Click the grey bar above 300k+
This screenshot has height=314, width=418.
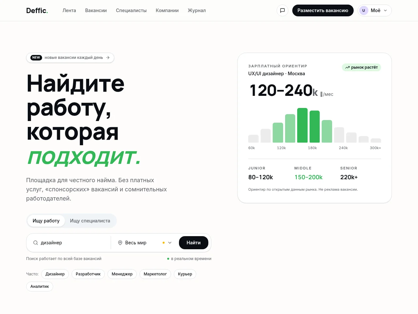376,141
